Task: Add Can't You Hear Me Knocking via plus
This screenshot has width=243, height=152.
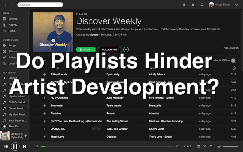Action: [45, 121]
